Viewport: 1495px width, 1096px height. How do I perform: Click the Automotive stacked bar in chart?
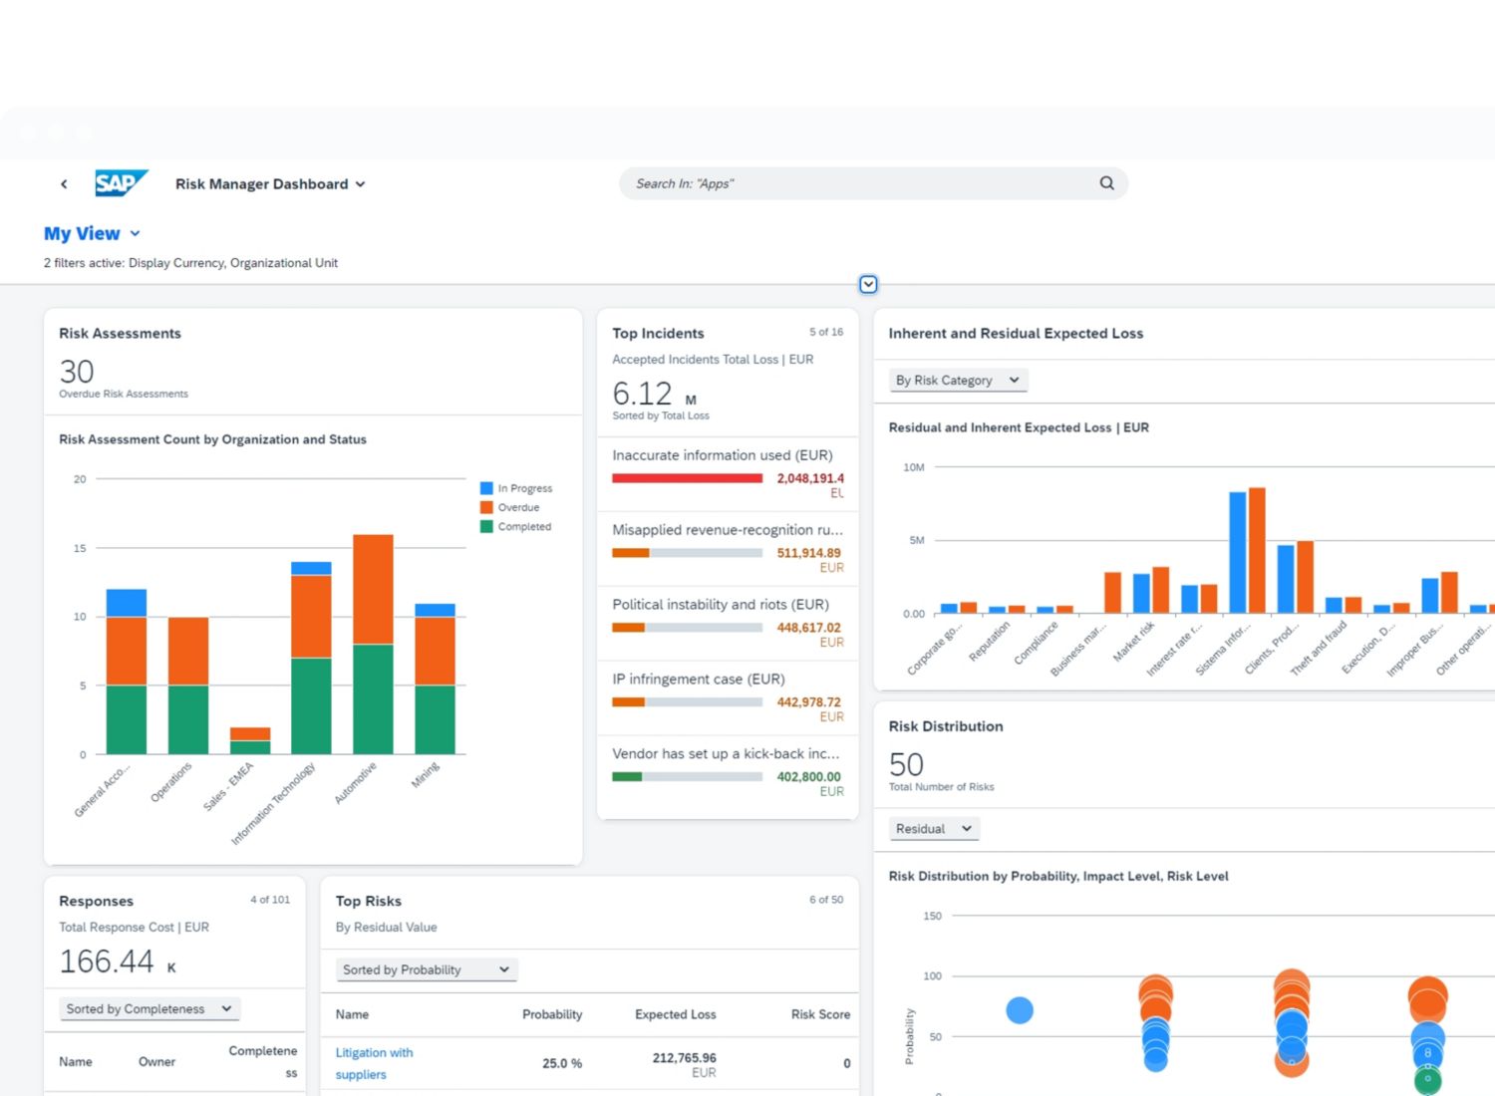coord(373,644)
